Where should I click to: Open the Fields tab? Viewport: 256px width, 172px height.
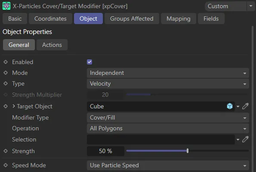pos(211,18)
